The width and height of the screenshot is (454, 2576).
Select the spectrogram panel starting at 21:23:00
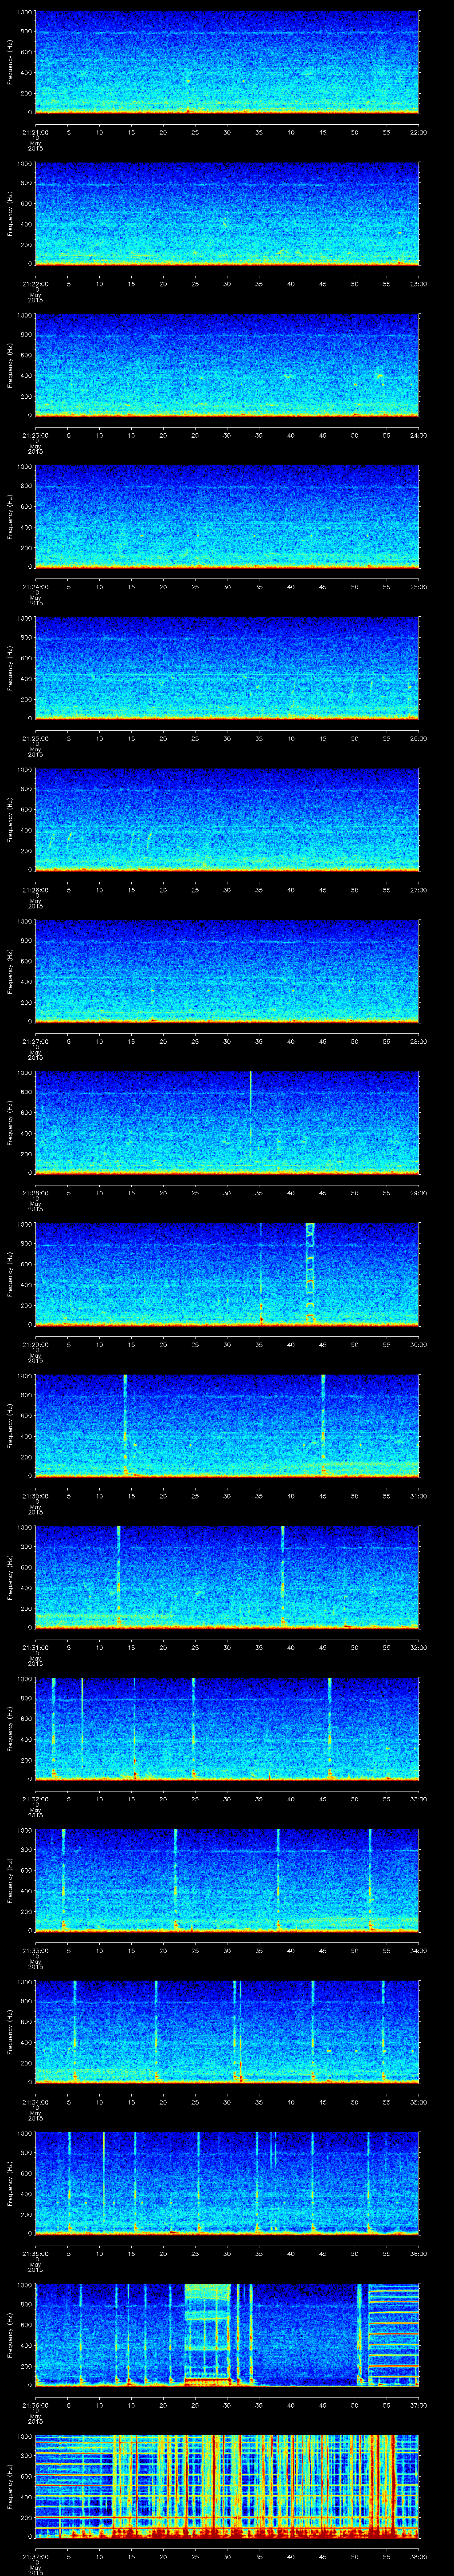(227, 365)
